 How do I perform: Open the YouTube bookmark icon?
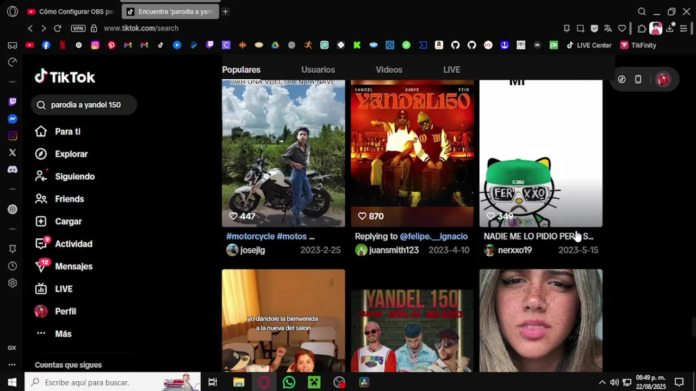29,45
